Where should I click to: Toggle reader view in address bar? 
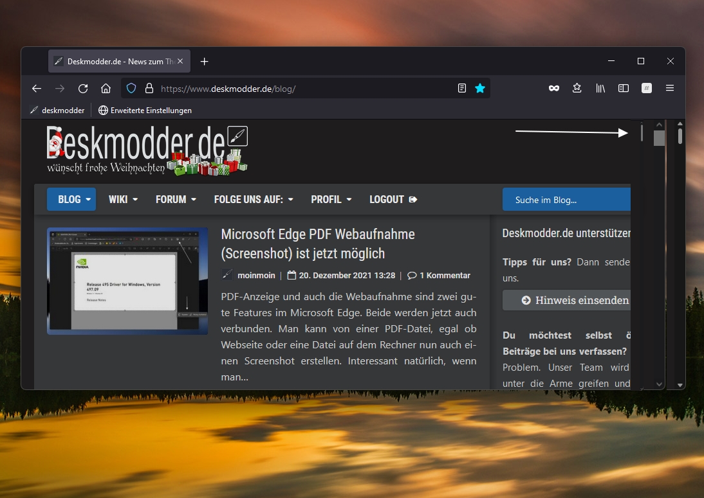coord(461,88)
